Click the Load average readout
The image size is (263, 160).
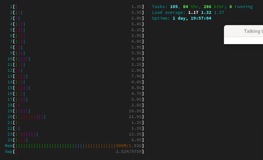click(188, 13)
